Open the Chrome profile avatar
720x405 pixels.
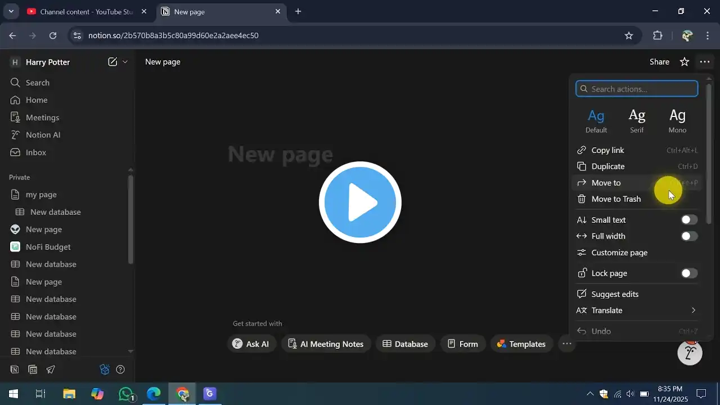point(687,35)
